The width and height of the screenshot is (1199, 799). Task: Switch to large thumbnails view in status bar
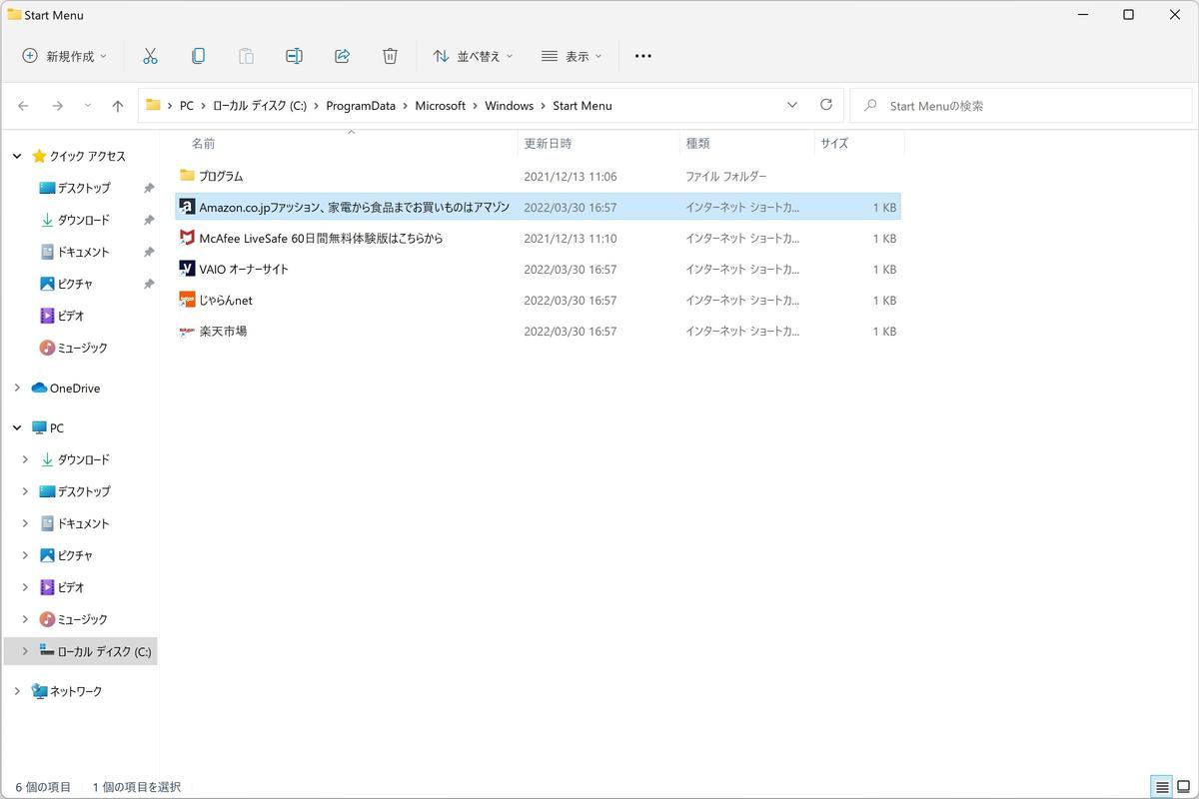(1184, 787)
